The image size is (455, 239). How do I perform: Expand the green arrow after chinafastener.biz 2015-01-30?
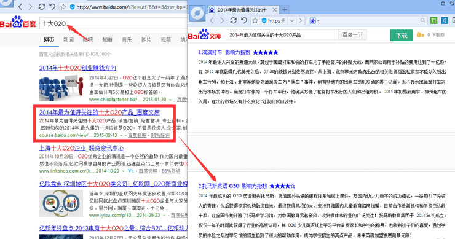(170, 100)
